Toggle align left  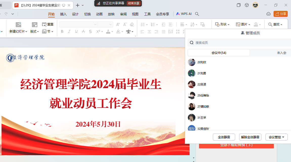(142, 32)
